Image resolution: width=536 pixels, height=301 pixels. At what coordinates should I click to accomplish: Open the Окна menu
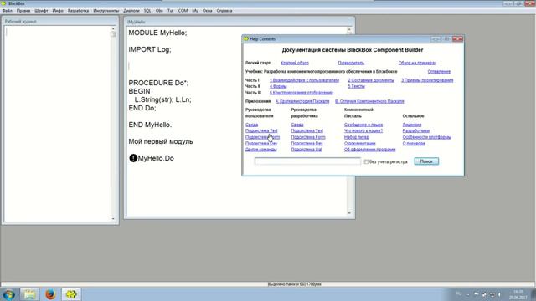(207, 11)
